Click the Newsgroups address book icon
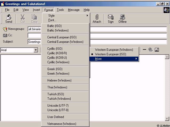Screen dimensions: 170x127 (5, 29)
